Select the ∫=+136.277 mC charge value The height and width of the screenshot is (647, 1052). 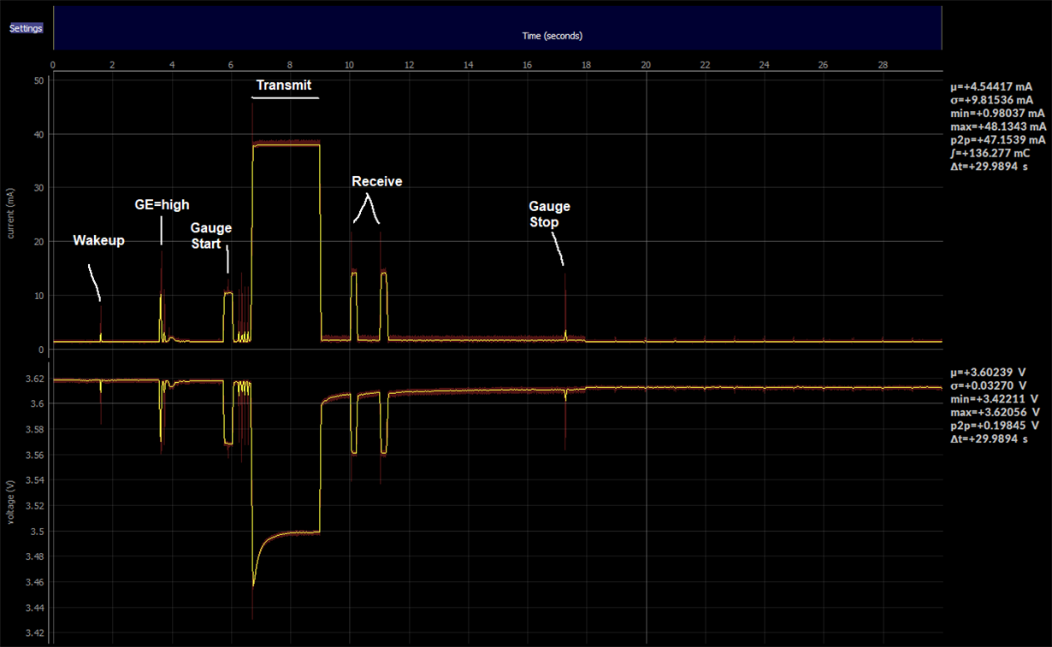coord(990,153)
